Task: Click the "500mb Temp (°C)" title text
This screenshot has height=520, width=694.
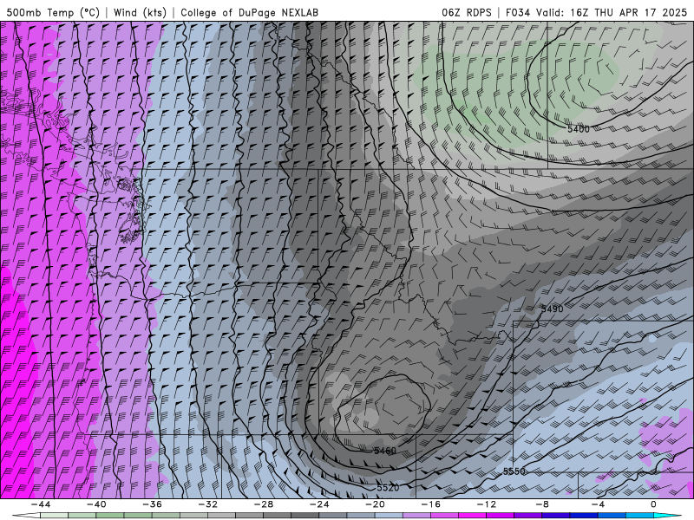Action: (x=53, y=13)
